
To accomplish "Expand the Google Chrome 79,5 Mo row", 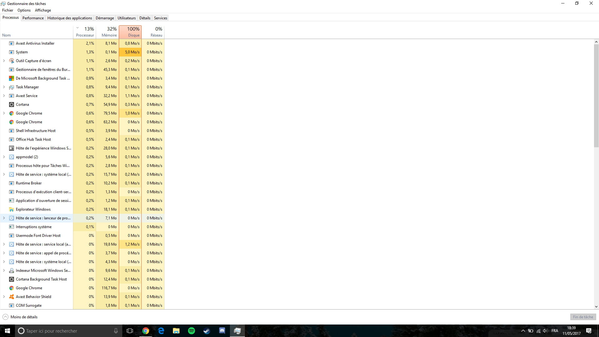I will [4, 113].
